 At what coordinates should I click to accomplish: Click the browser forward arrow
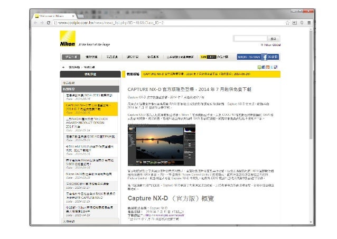tap(42, 23)
